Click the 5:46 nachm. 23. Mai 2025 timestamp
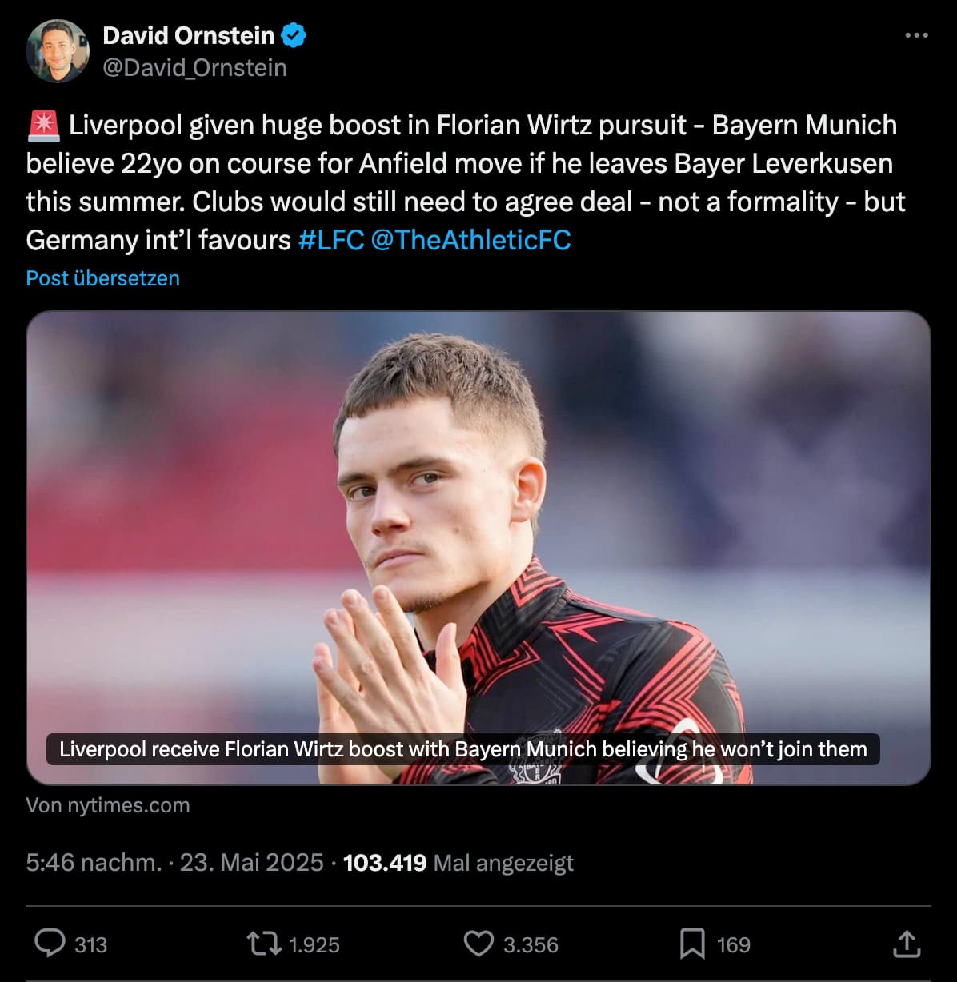Screen dimensions: 957x982 [174, 863]
